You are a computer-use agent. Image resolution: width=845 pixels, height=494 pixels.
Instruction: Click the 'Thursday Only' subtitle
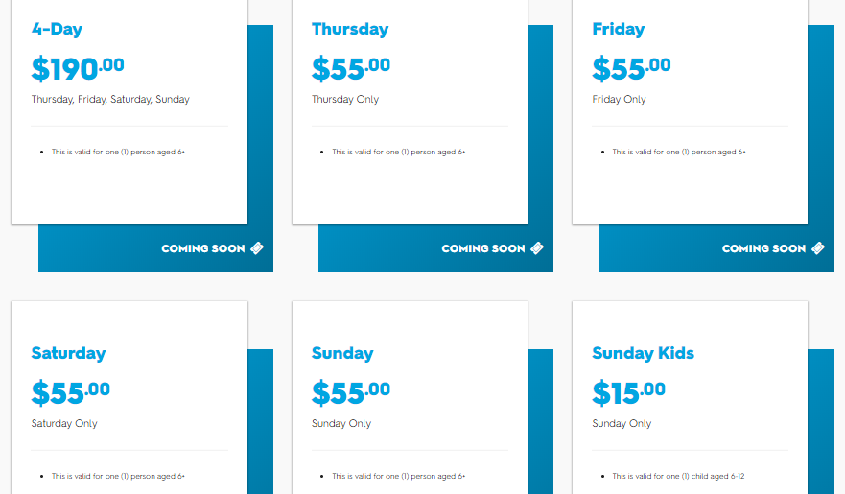click(x=345, y=99)
